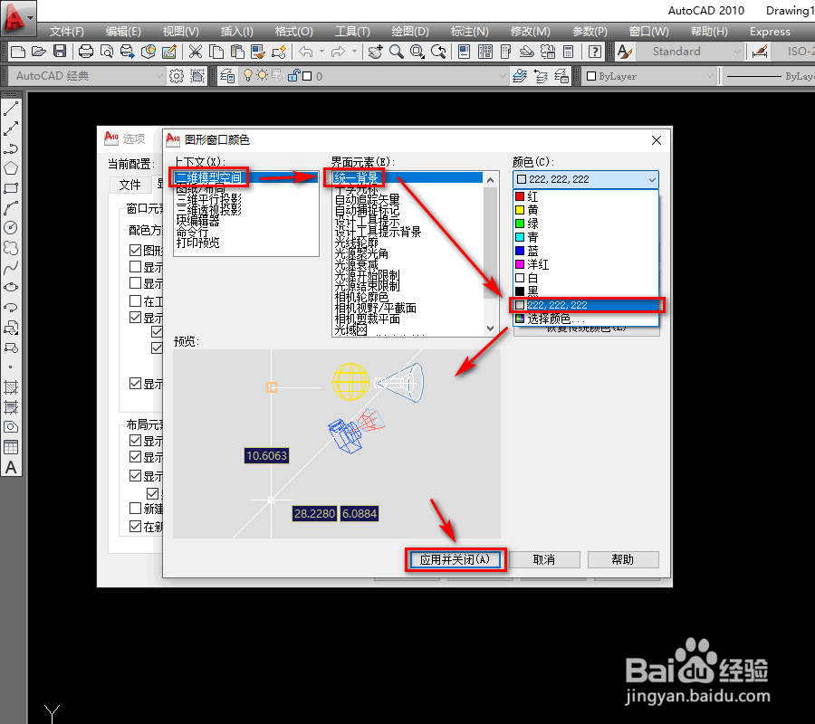
Task: Click the Redo arrow icon
Action: (338, 52)
